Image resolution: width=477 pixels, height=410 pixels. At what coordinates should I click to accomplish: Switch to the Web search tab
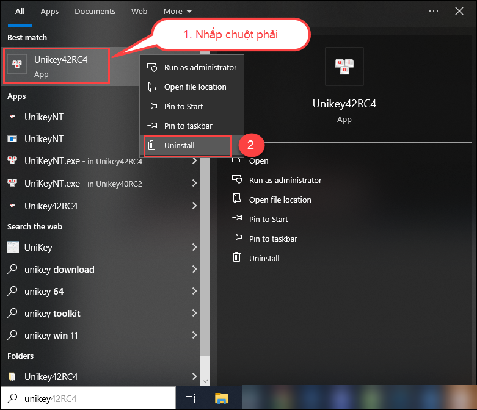tap(139, 11)
